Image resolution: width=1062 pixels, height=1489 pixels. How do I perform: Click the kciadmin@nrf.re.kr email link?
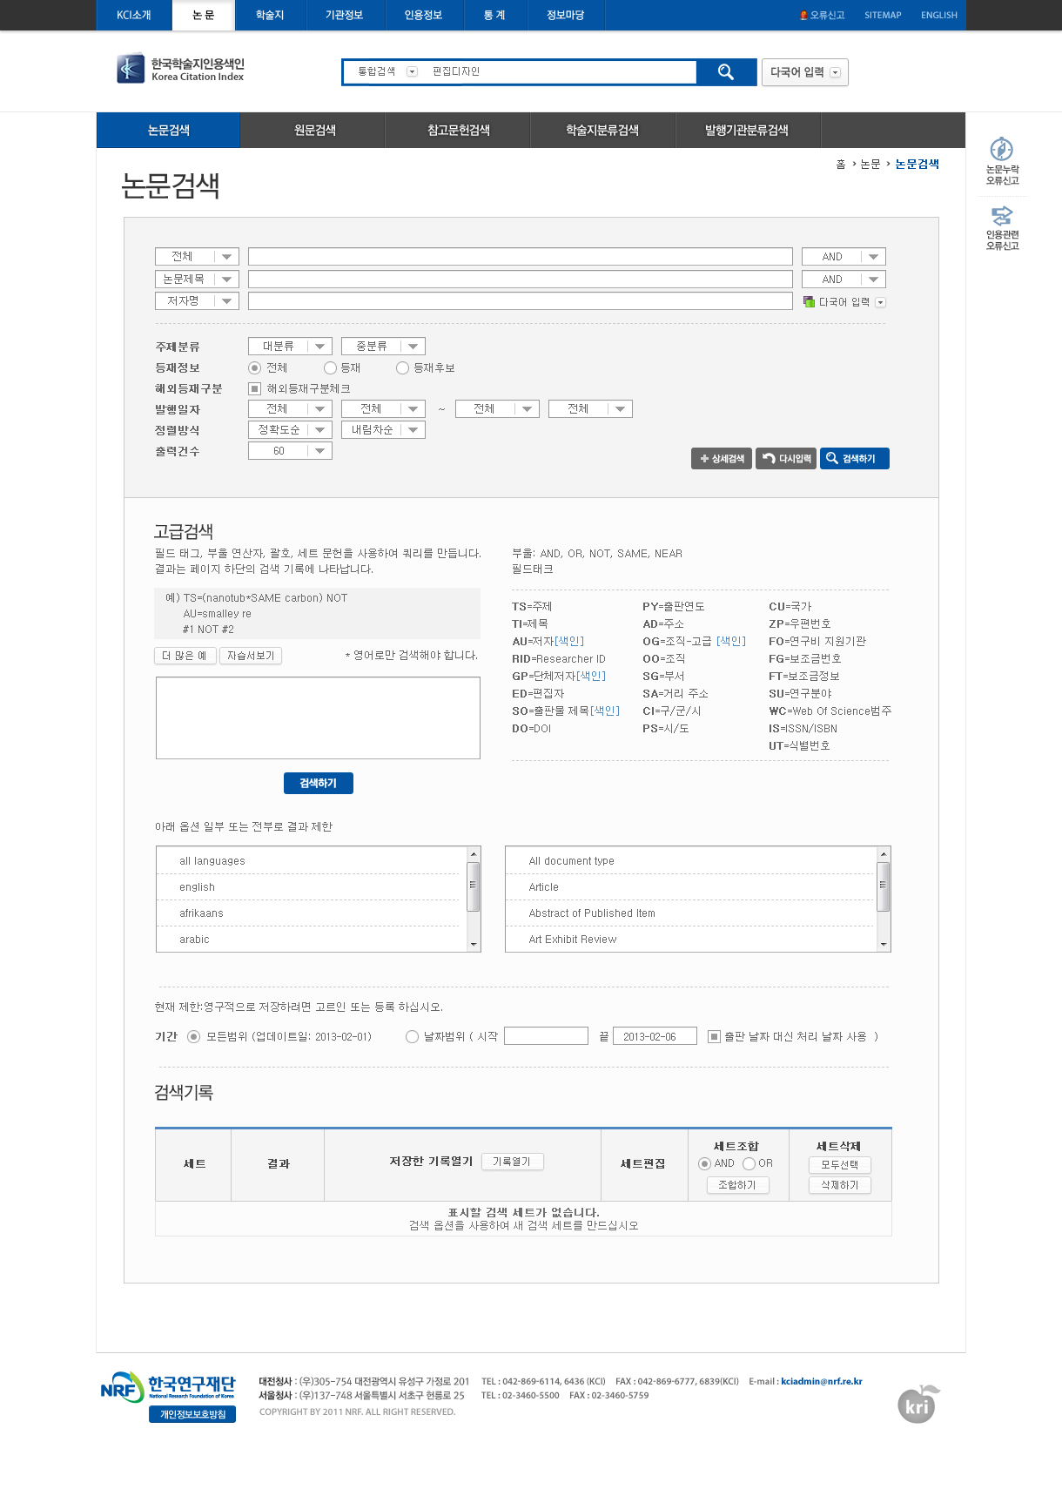tap(822, 1381)
